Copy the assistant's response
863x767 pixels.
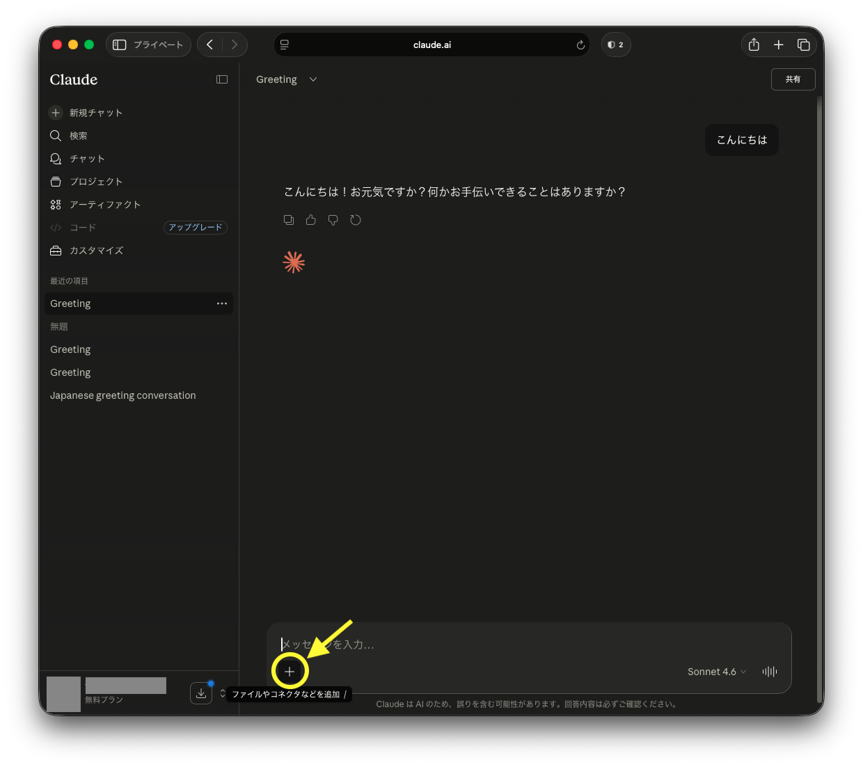pos(289,220)
